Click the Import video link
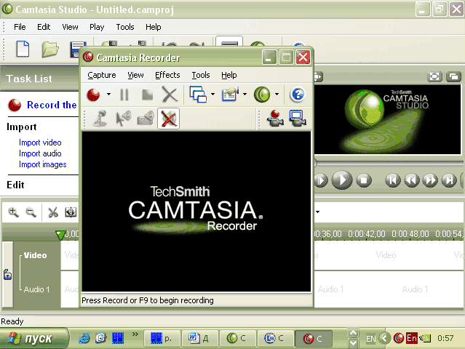This screenshot has width=465, height=349. coord(40,143)
